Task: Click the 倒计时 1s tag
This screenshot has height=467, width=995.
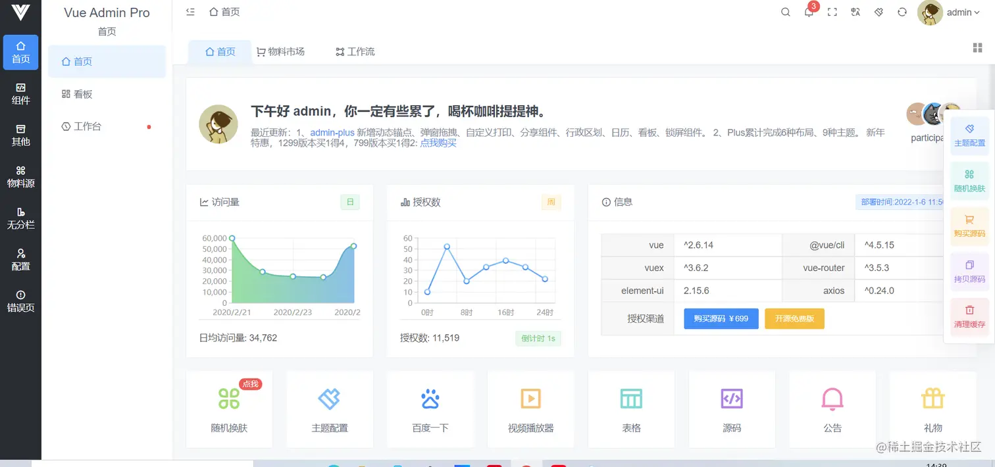Action: click(538, 339)
